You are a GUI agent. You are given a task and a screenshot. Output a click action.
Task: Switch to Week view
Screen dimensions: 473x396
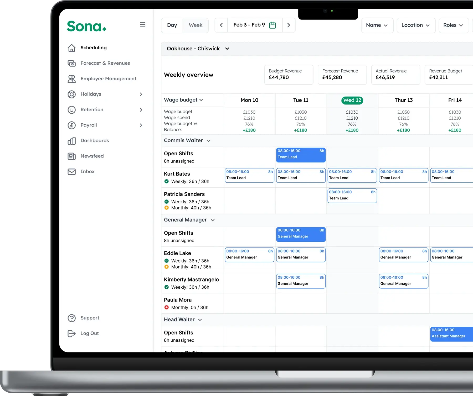(x=196, y=25)
